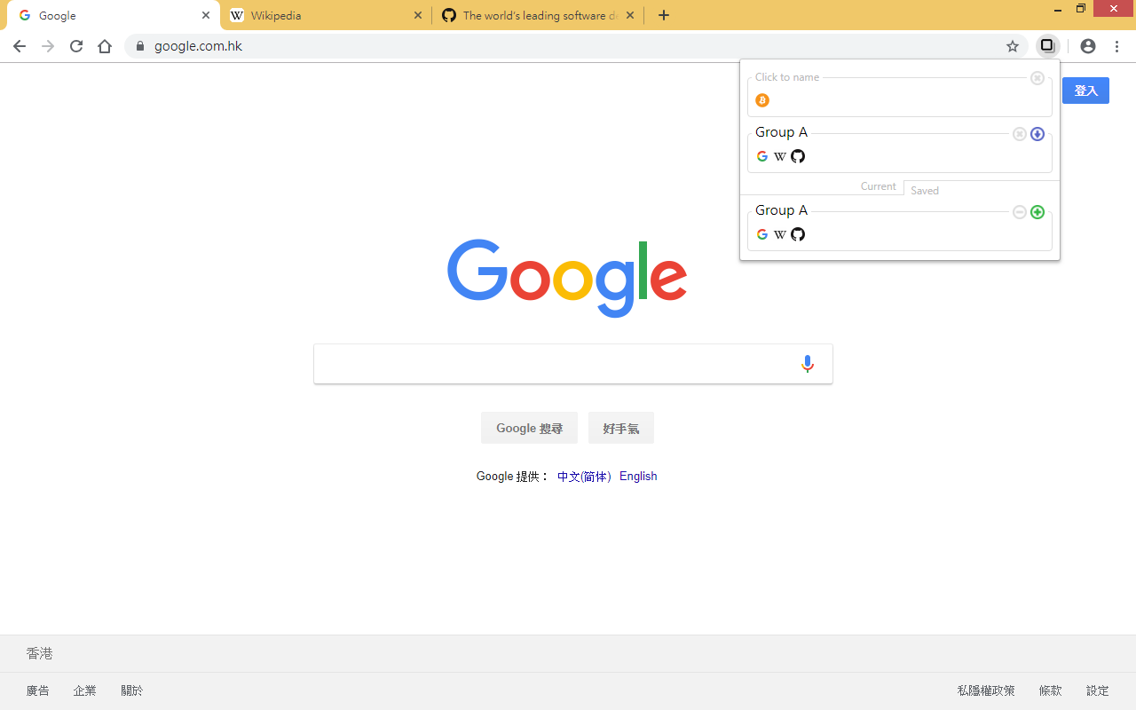The width and height of the screenshot is (1136, 710).
Task: Bookmark this page using the star icon
Action: [x=1012, y=45]
